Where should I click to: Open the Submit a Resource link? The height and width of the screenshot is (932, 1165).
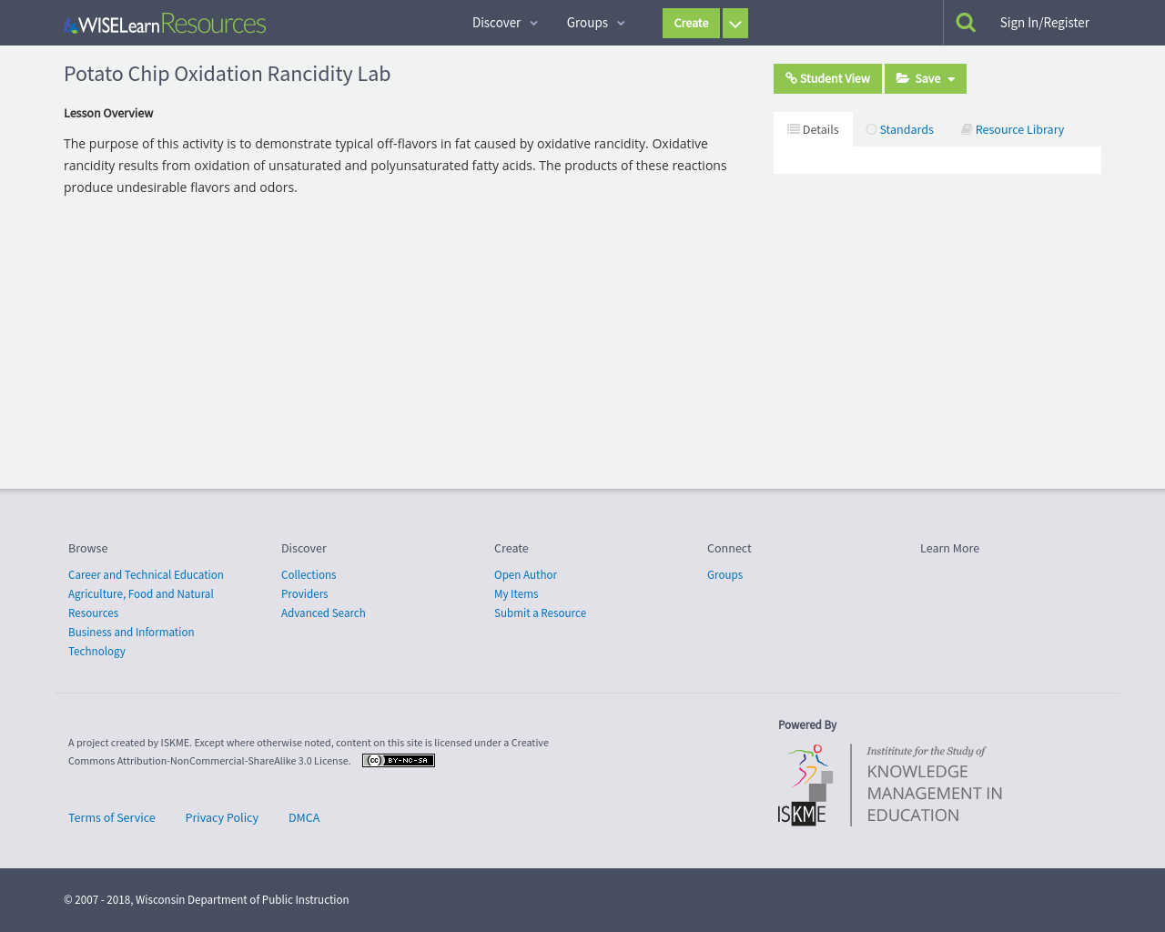coord(540,613)
